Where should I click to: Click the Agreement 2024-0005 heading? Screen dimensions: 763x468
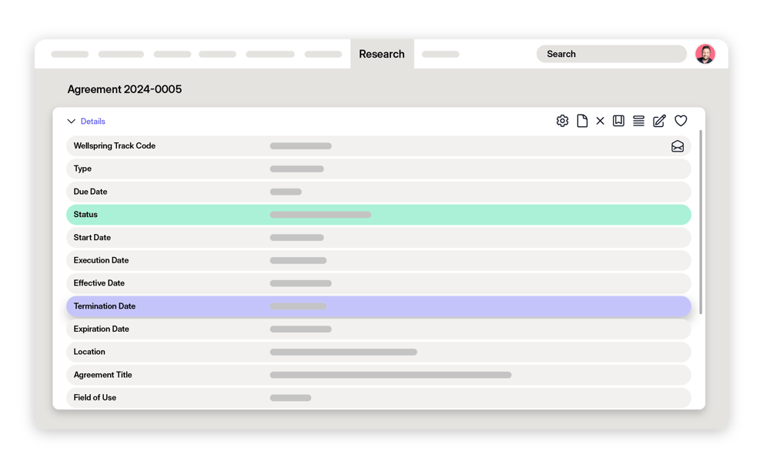point(125,89)
